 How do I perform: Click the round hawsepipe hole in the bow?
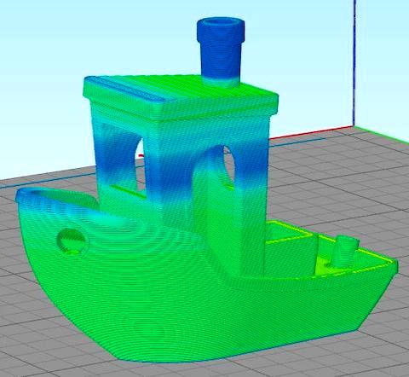tap(72, 241)
